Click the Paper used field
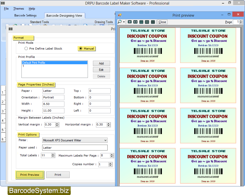 point(75,148)
